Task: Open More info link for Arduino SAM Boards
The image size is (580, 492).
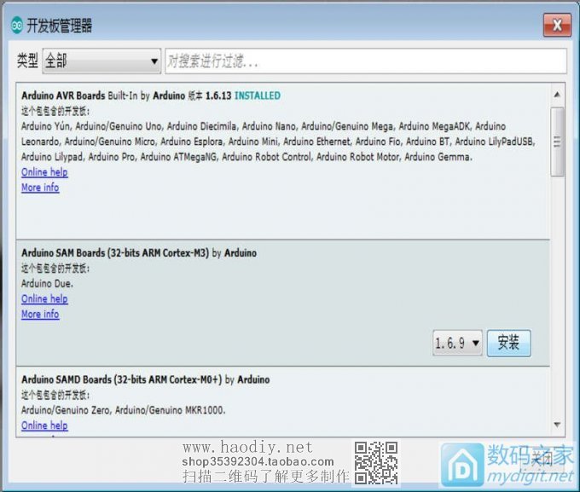Action: (40, 315)
